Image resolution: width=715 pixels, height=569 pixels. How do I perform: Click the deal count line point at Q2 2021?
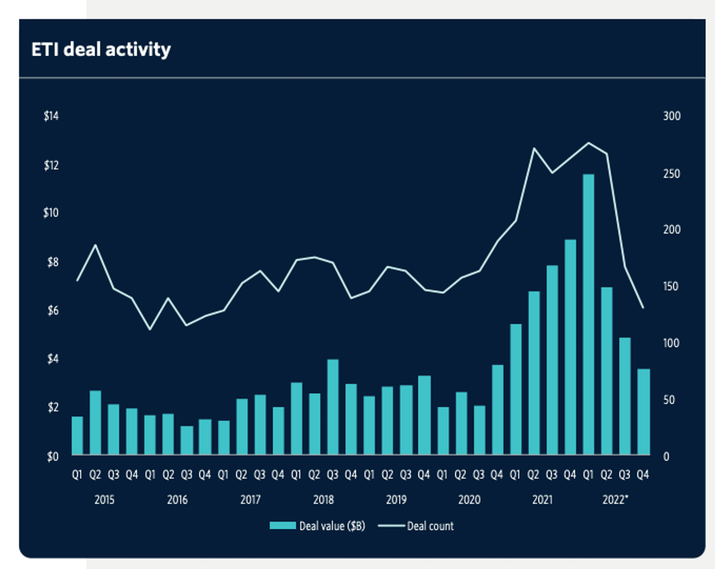(534, 148)
